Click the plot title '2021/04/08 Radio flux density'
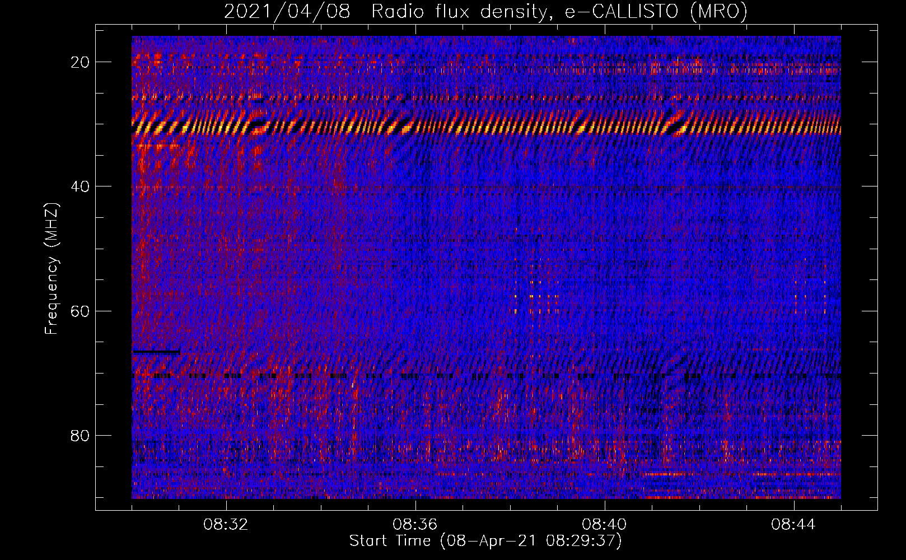906x560 pixels. [485, 11]
